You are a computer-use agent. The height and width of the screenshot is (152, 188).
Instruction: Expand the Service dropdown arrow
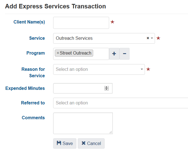(152, 38)
